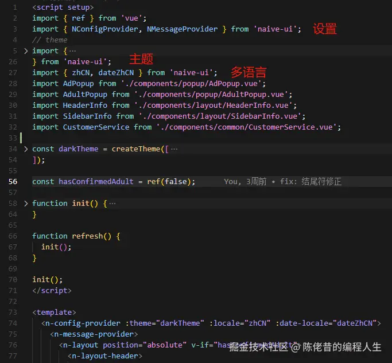Click 'ref(false)' on line 56

[169, 182]
